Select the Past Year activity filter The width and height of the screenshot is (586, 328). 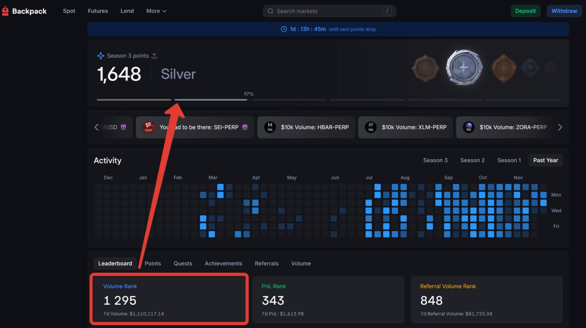pyautogui.click(x=545, y=160)
